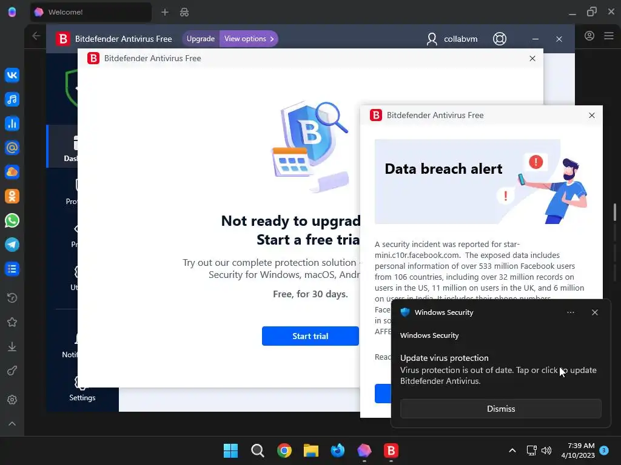Open the notification center badge
This screenshot has height=465, width=621.
coord(604,450)
